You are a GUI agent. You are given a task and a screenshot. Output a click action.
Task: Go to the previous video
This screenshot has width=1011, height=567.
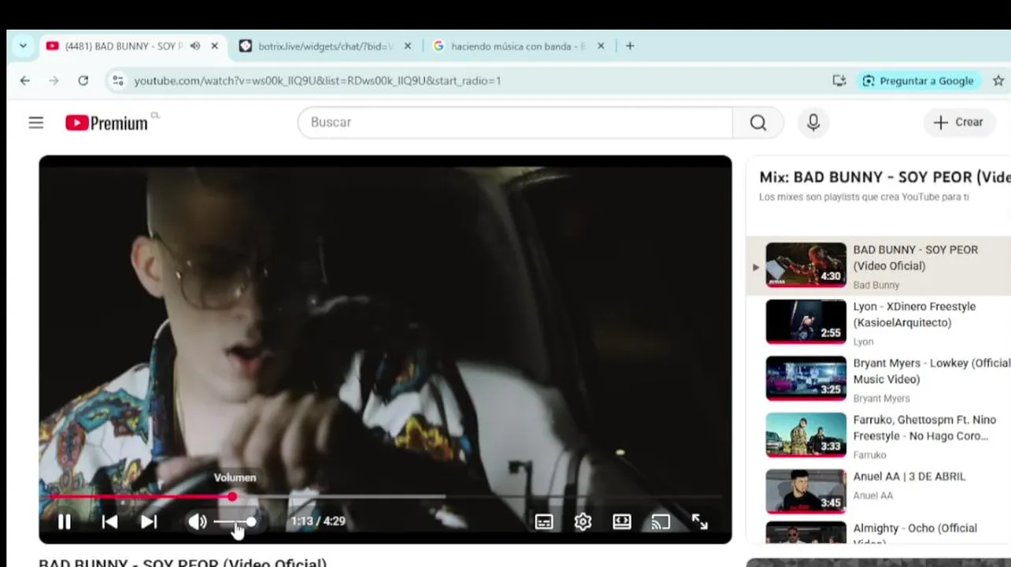tap(109, 521)
